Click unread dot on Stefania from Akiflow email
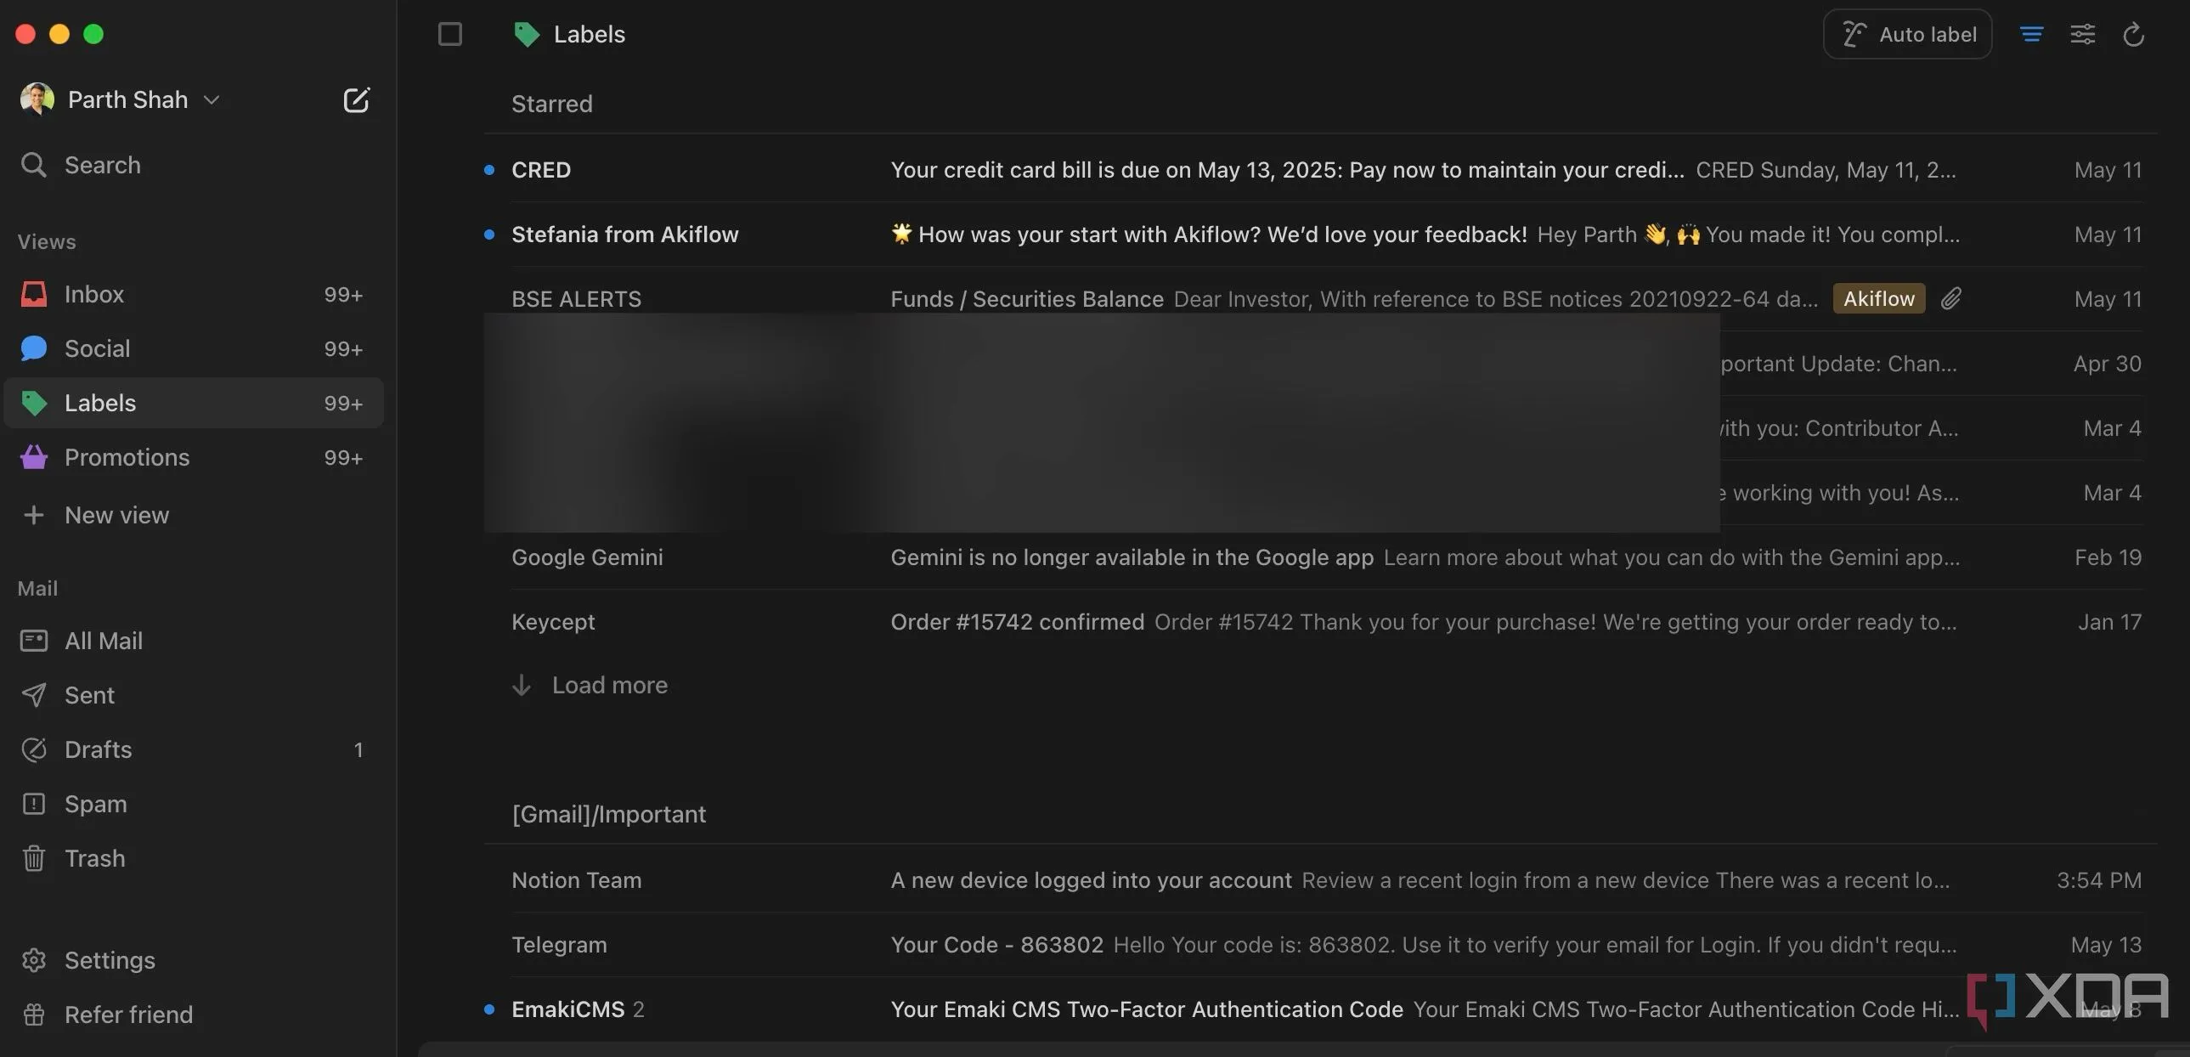This screenshot has height=1057, width=2190. pyautogui.click(x=488, y=235)
